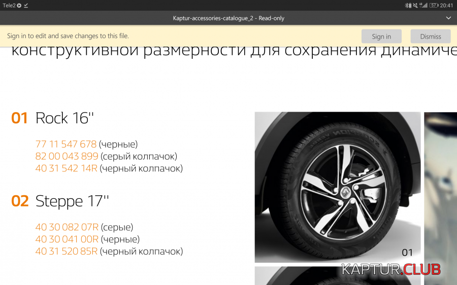Viewport: 457px width, 285px height.
Task: Tap the Bluetooth status icon
Action: pyautogui.click(x=407, y=5)
